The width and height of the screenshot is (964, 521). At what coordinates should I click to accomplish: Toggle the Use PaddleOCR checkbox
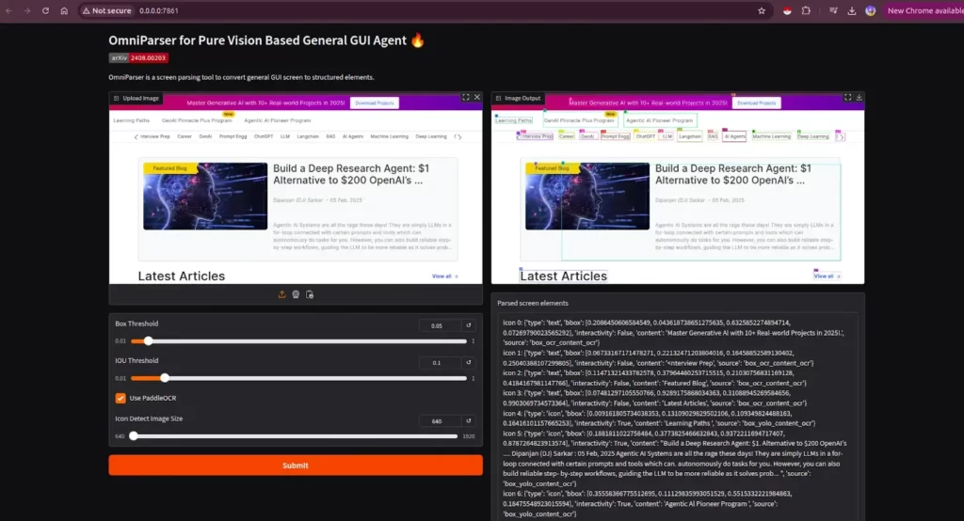point(120,398)
